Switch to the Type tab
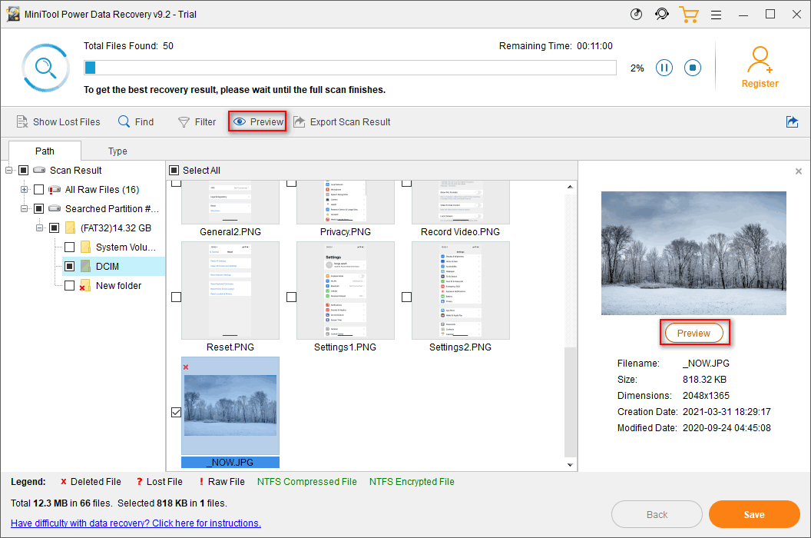This screenshot has width=811, height=538. tap(118, 151)
